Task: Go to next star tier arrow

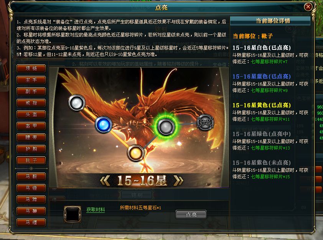Action: 179,181
